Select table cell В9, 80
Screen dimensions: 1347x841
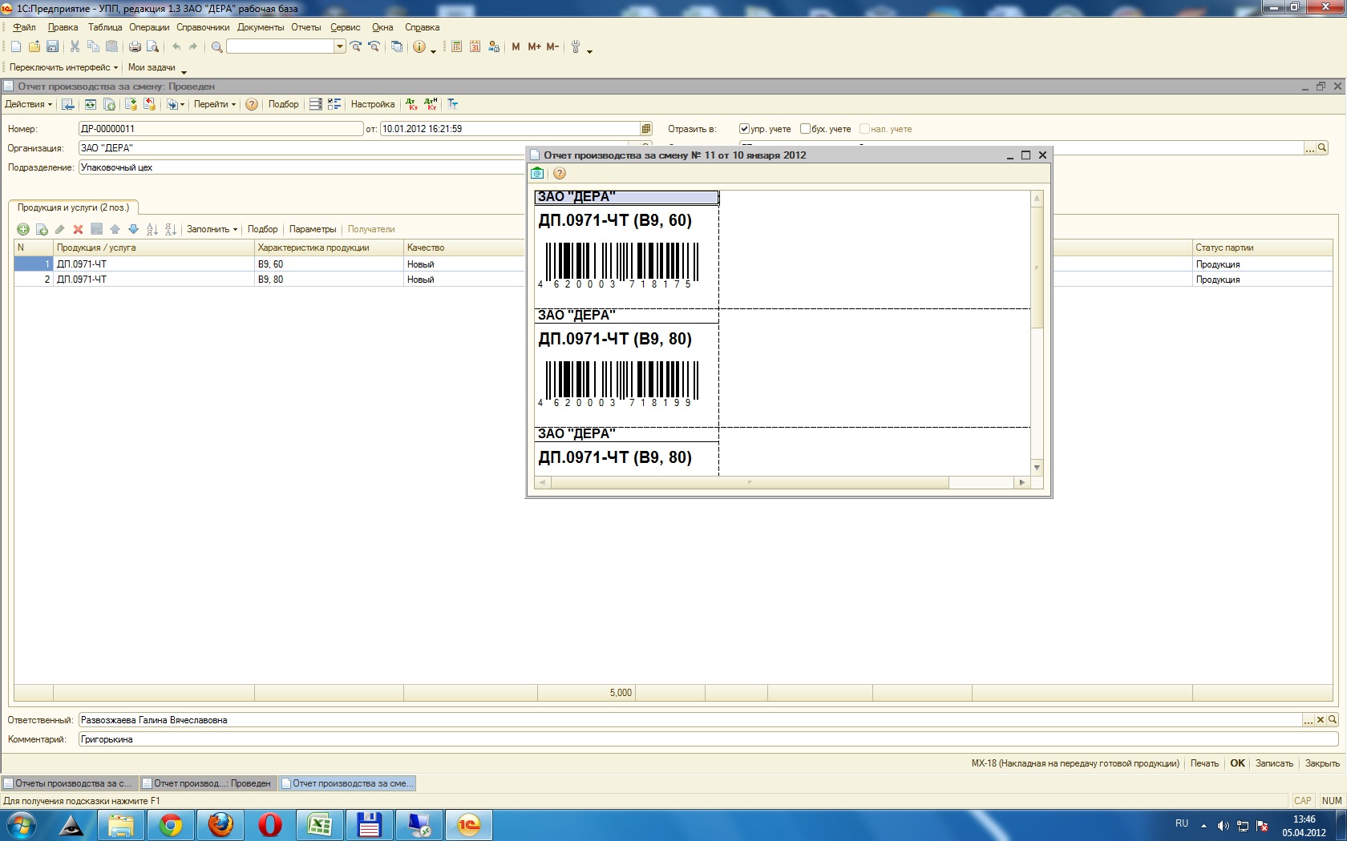(x=329, y=280)
